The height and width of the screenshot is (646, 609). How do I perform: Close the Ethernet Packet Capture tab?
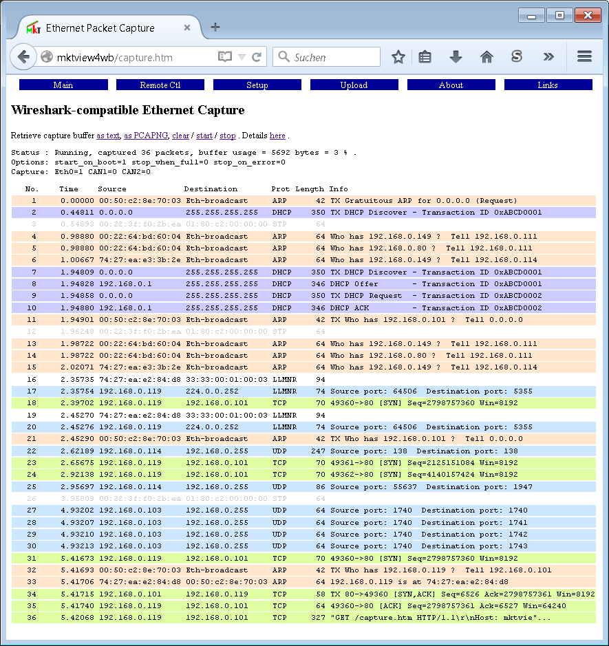(x=187, y=28)
